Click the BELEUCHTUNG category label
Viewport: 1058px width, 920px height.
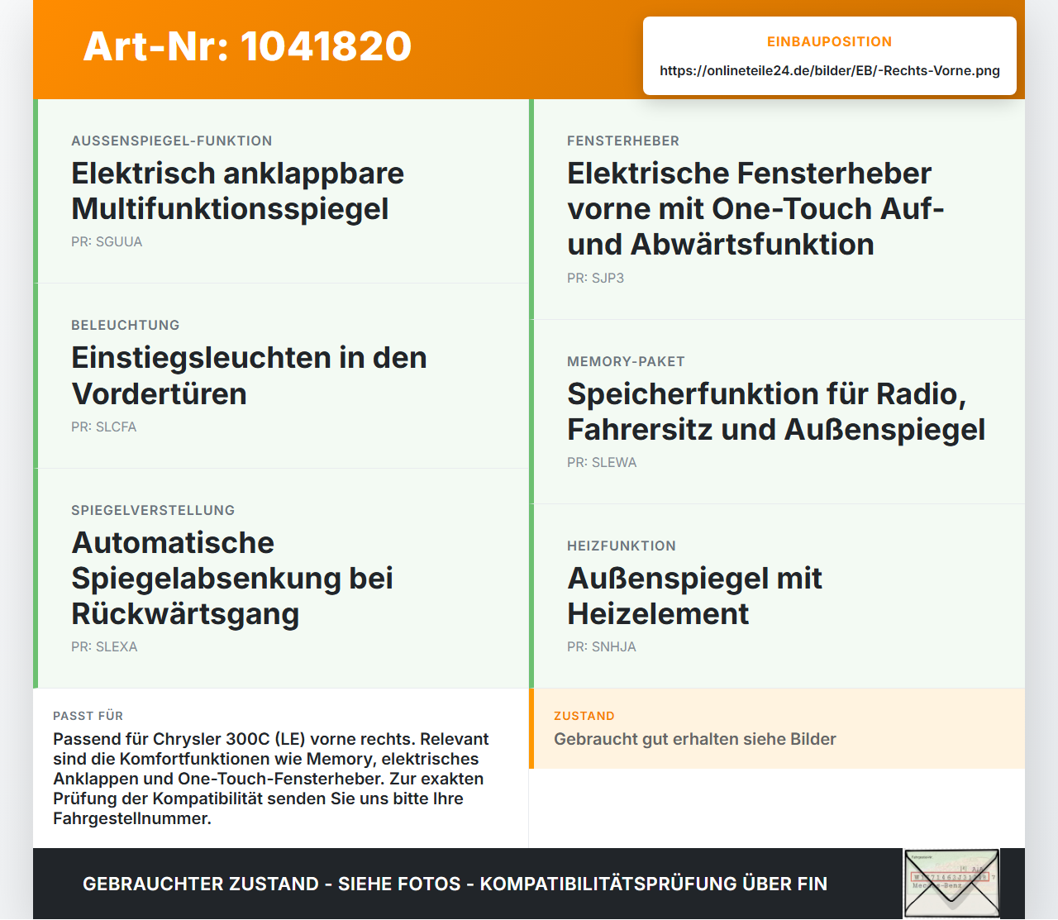pos(126,325)
